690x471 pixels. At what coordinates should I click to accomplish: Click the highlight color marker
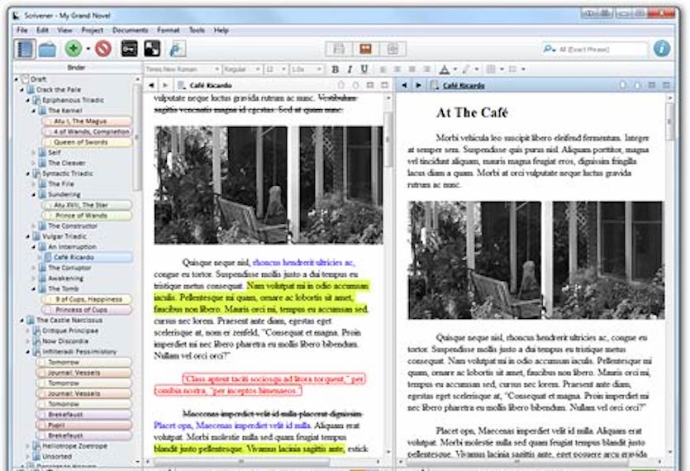466,69
